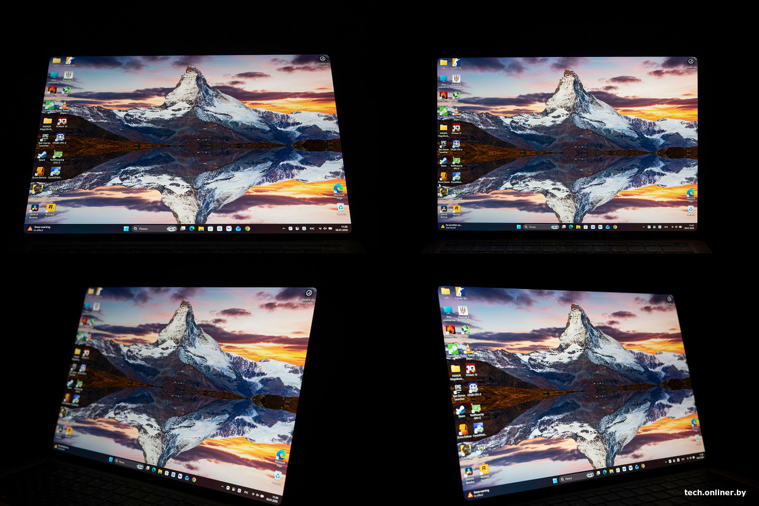759x506 pixels.
Task: Launch PCMark 10 in the top-right photo
Action: pos(456,127)
